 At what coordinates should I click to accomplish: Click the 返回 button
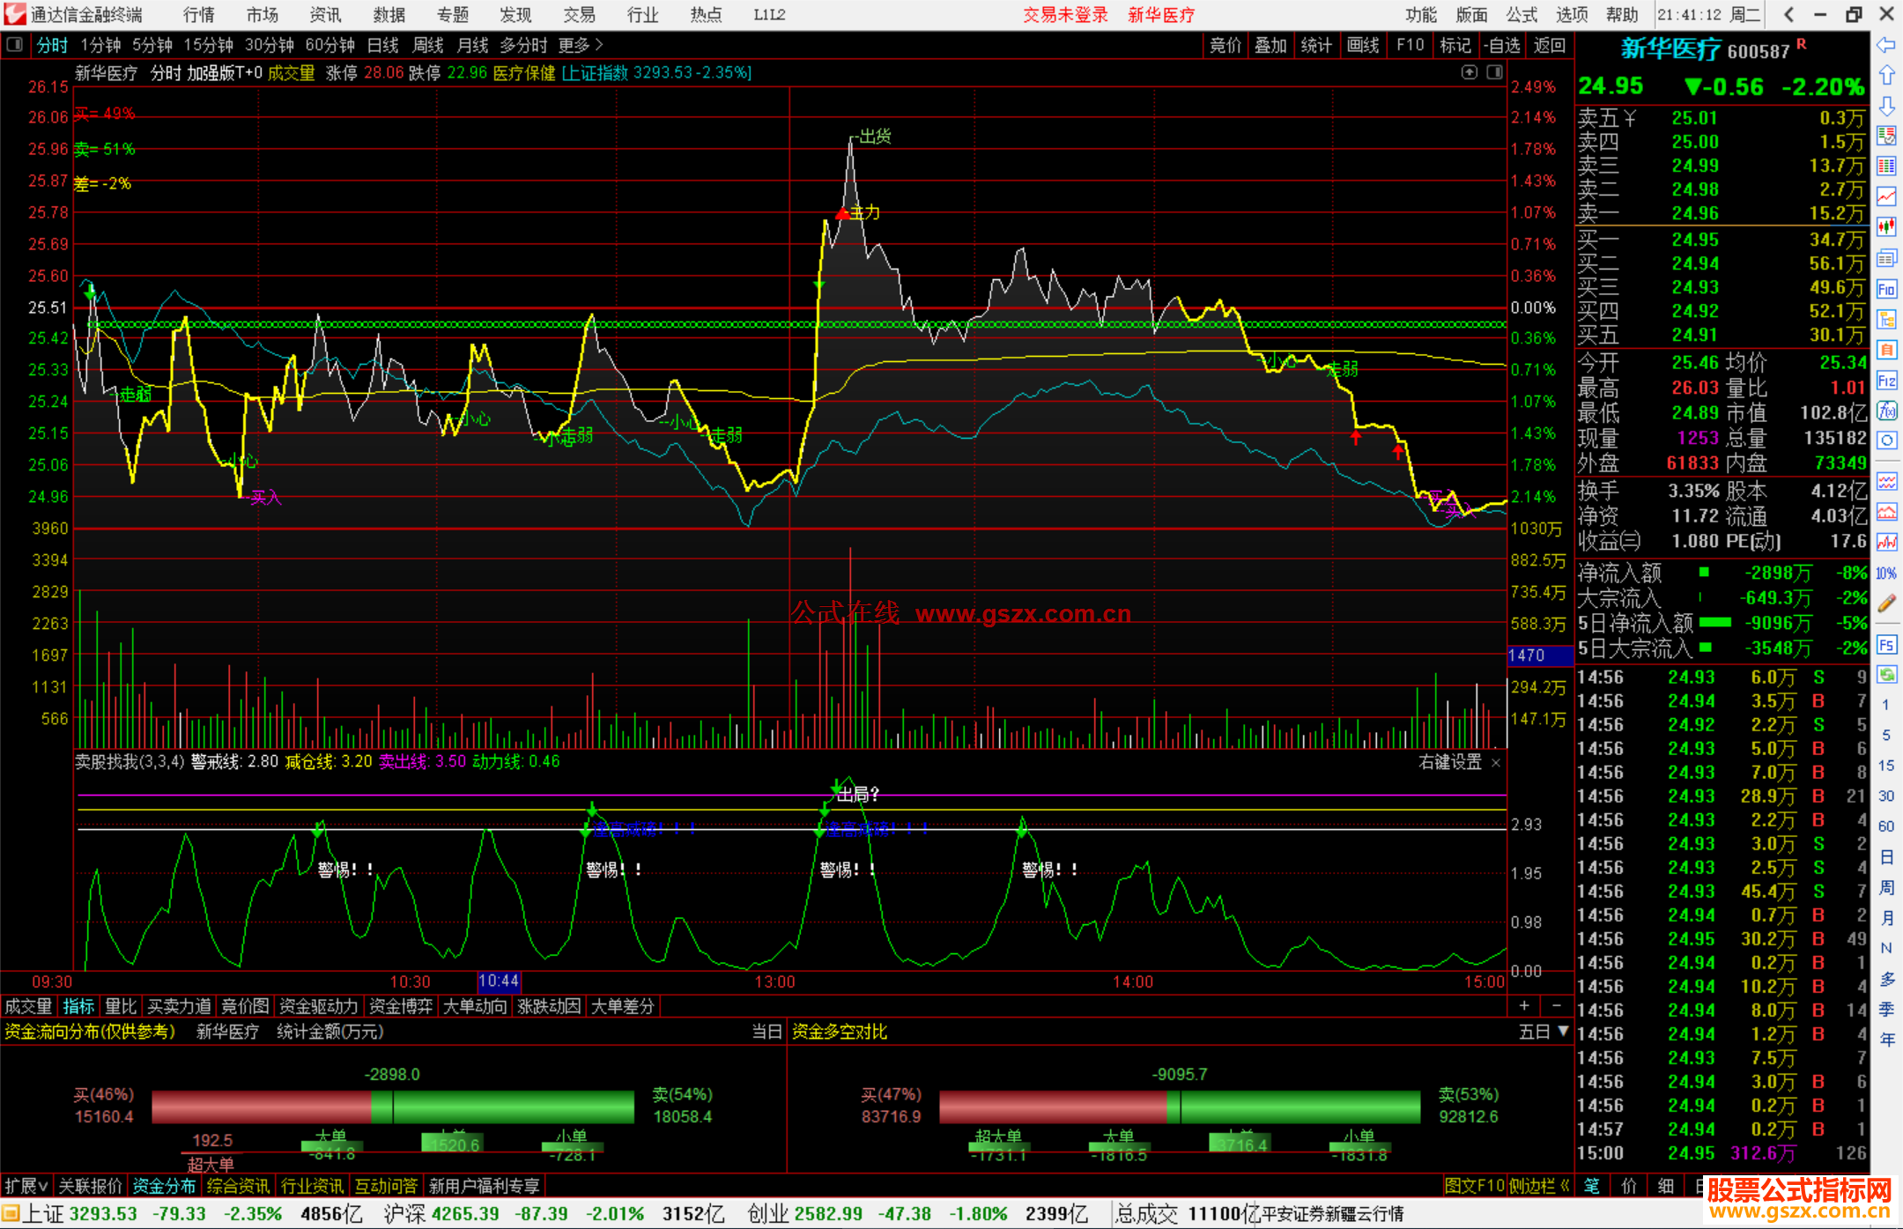[1550, 45]
